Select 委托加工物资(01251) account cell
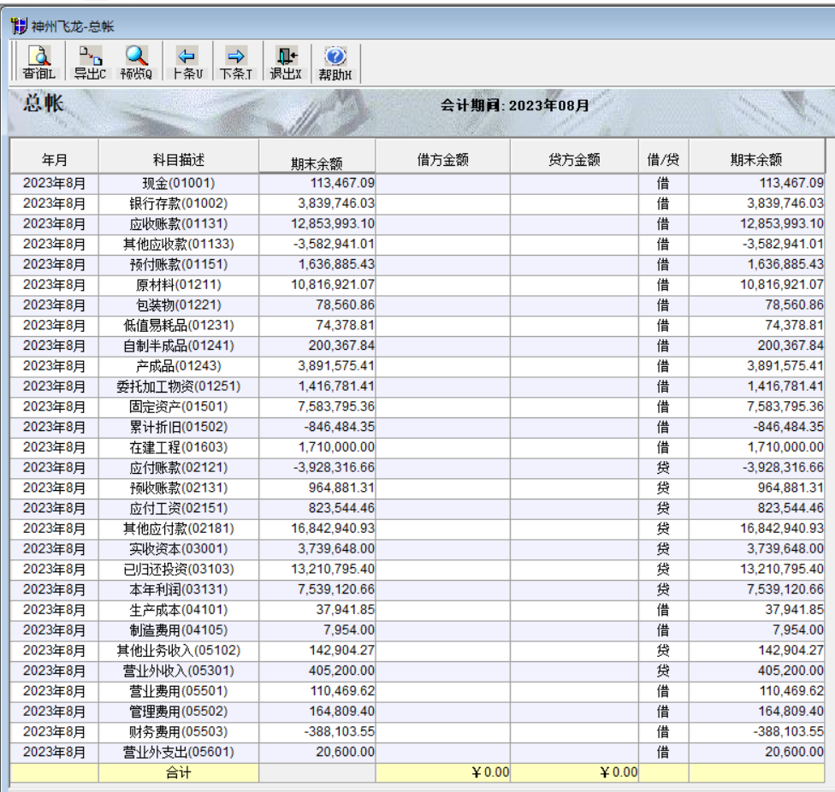Image resolution: width=835 pixels, height=792 pixels. pyautogui.click(x=179, y=387)
